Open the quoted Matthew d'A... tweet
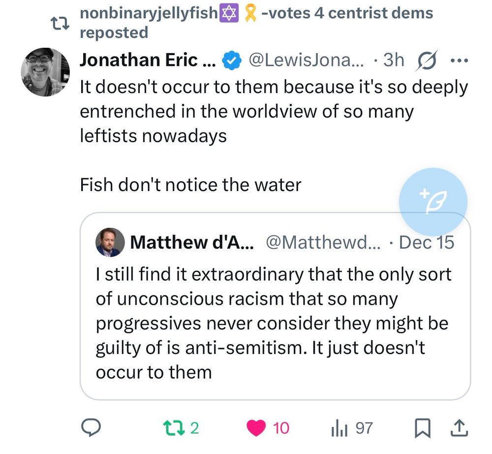Screen dimensions: 492x454 (x=275, y=320)
